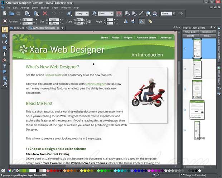Click the Names tag icon
Viewport: 222px width, 178px height.
150,21
